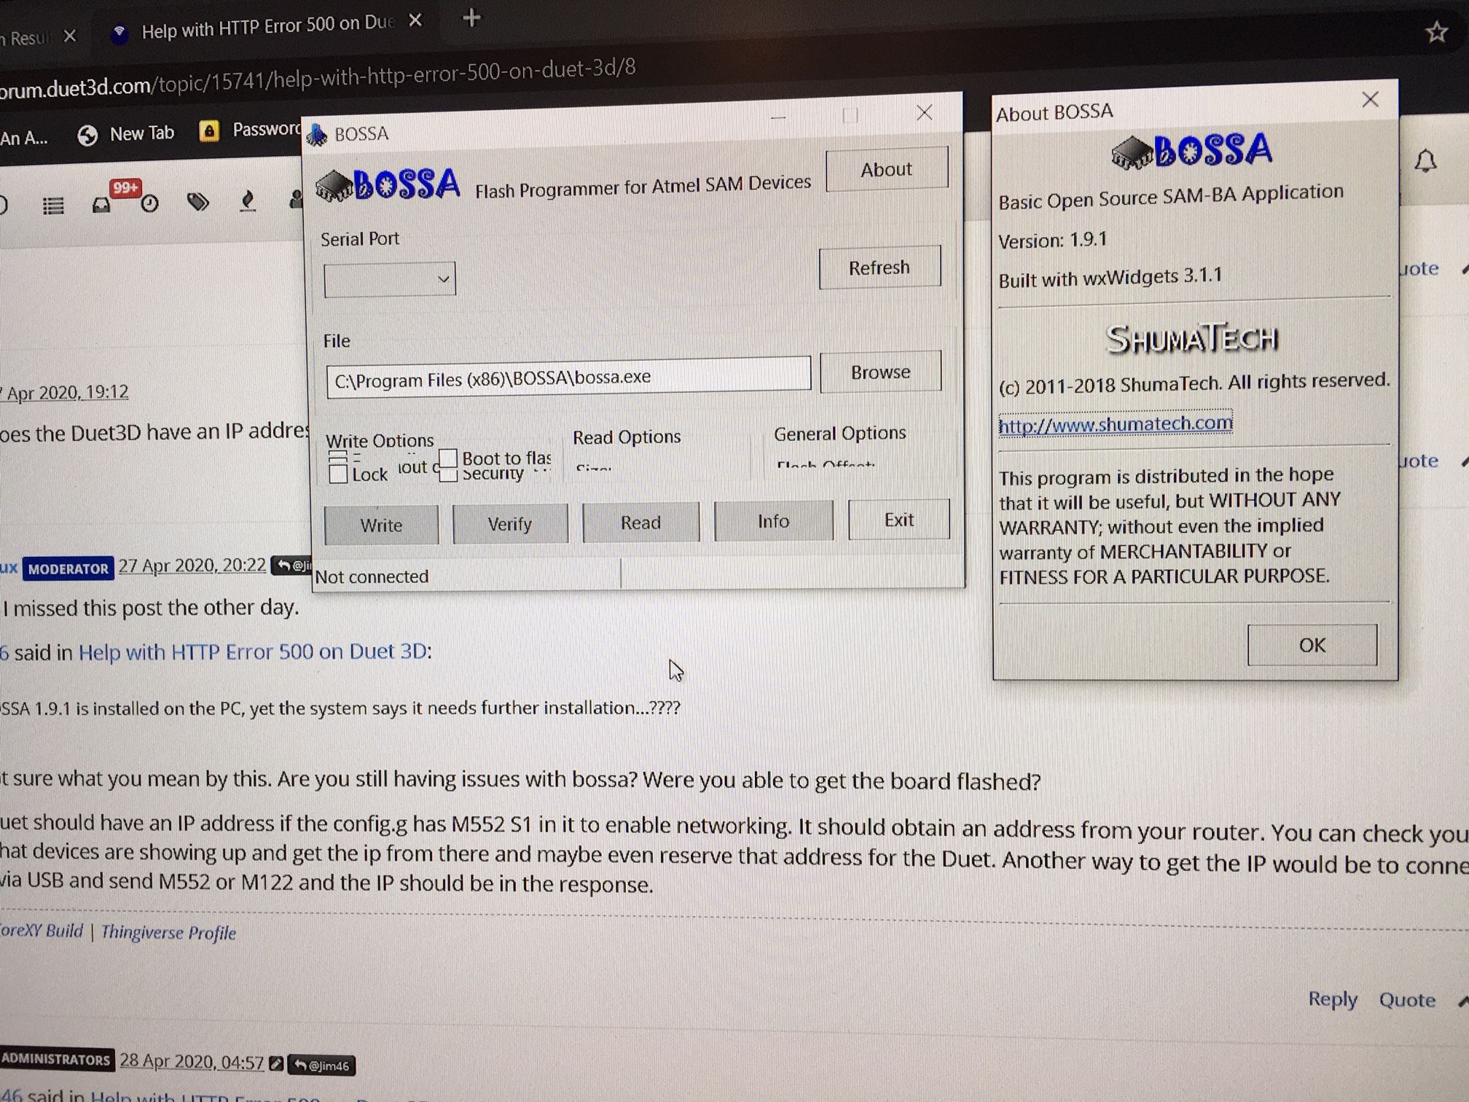
Task: Click the Info button
Action: (773, 520)
